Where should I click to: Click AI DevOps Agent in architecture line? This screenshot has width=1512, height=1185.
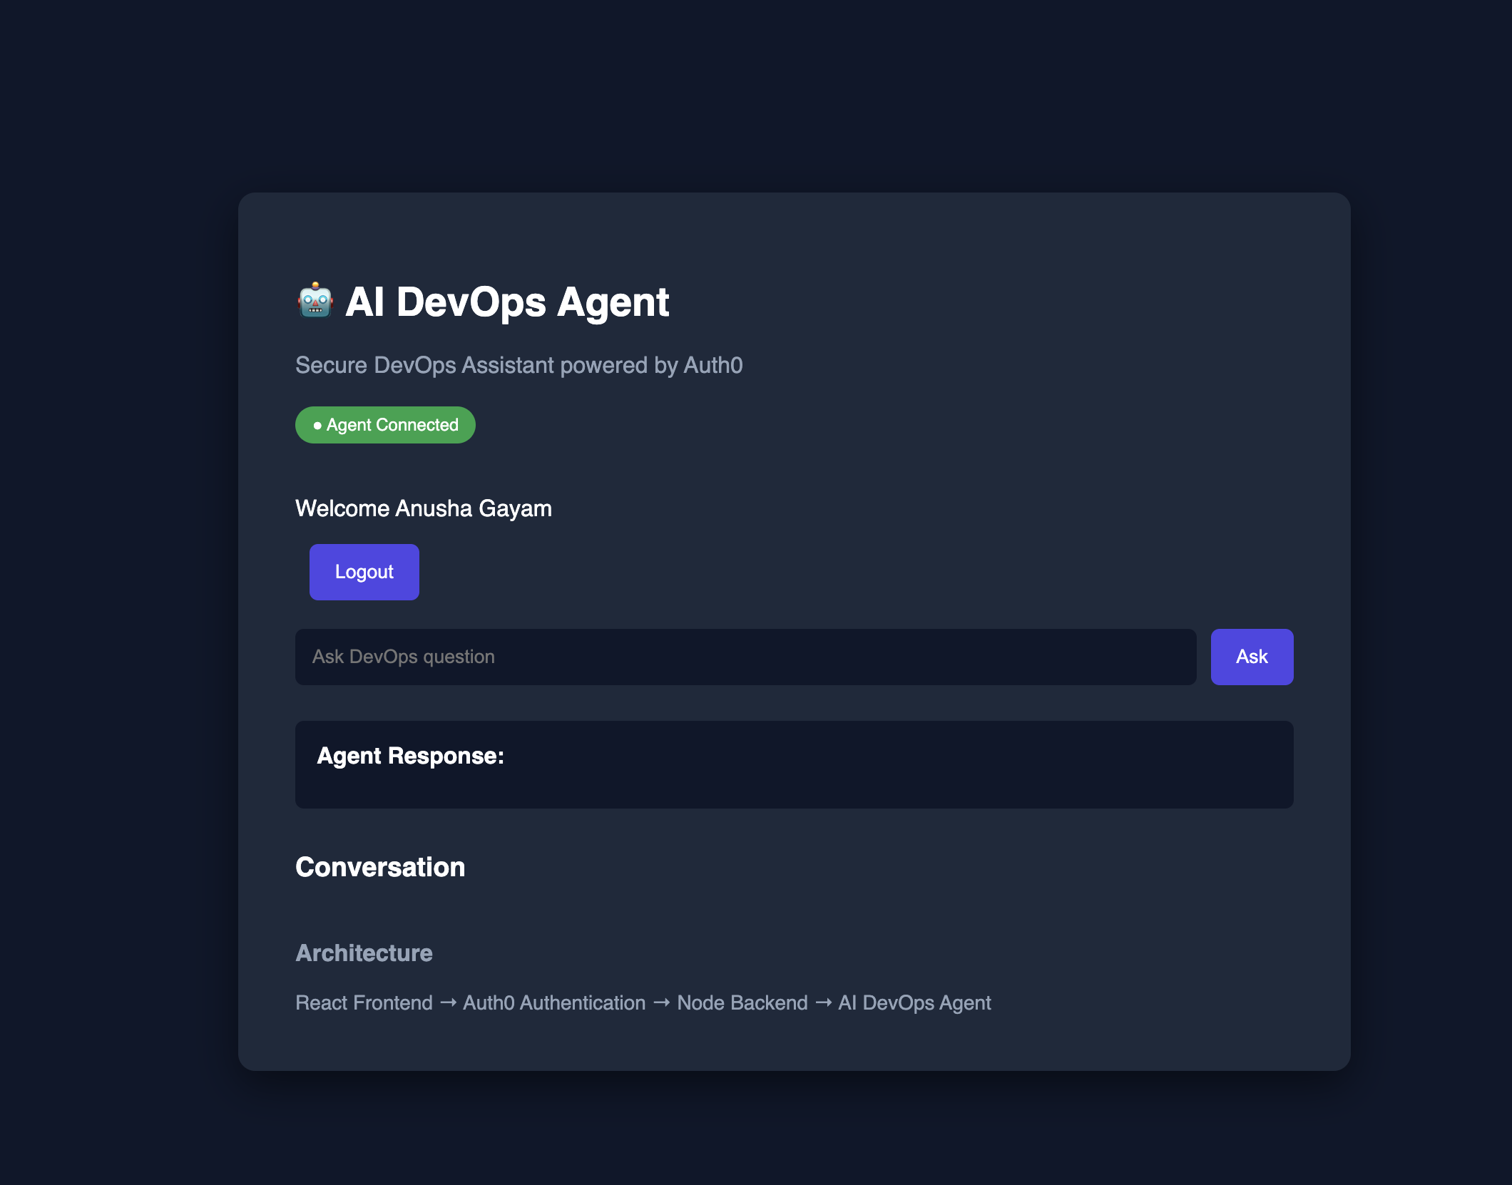914,1002
